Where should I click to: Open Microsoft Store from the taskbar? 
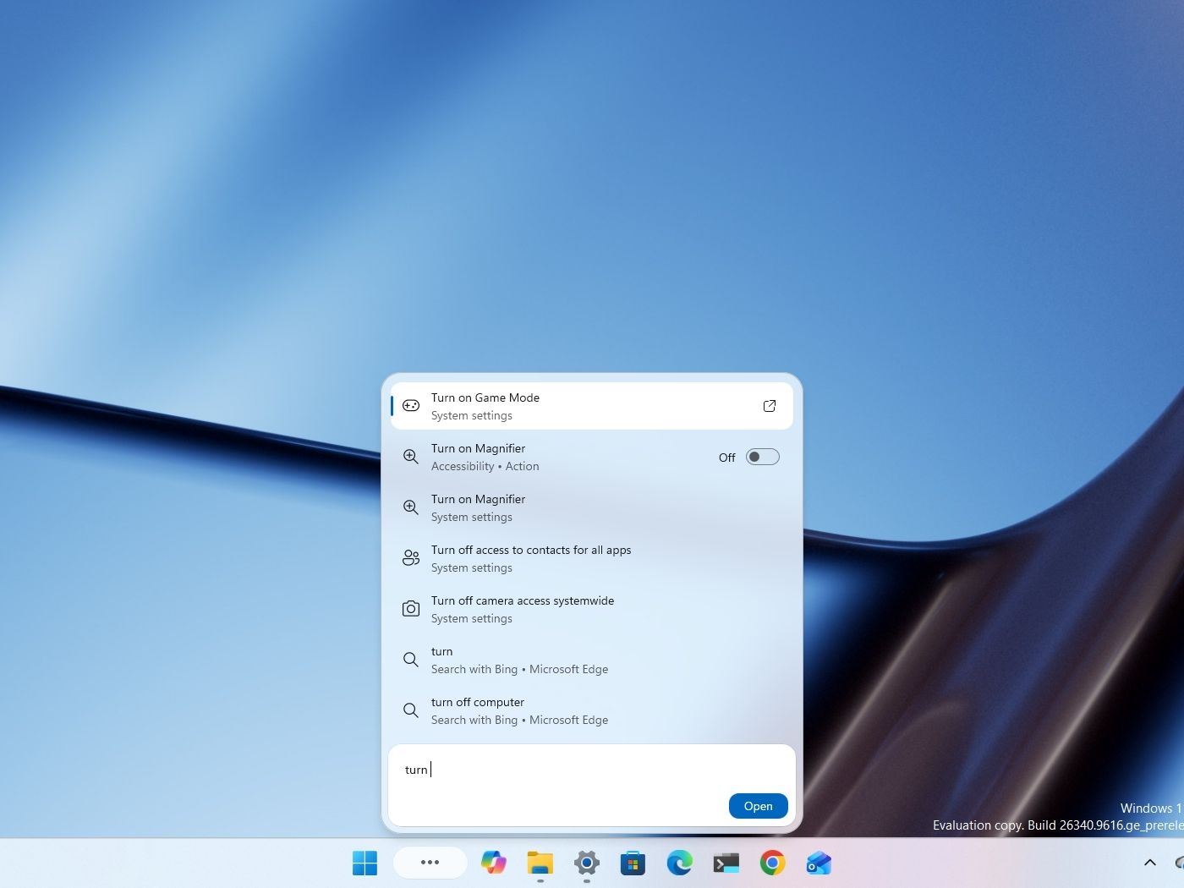click(x=633, y=863)
